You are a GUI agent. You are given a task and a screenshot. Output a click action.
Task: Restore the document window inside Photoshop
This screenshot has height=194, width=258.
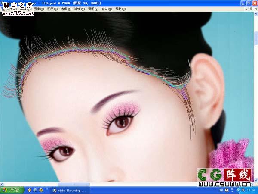tap(251, 9)
